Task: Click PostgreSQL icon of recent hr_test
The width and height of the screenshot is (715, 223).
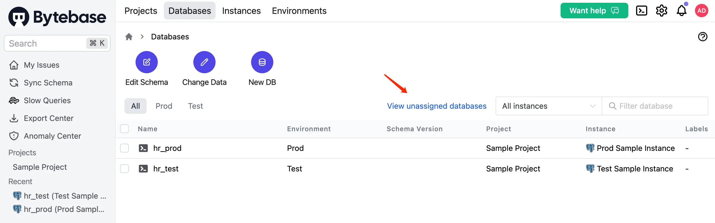Action: click(x=17, y=196)
